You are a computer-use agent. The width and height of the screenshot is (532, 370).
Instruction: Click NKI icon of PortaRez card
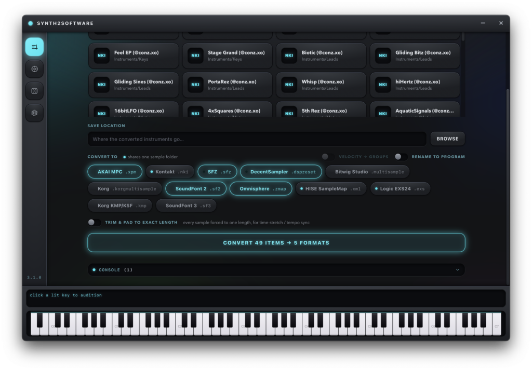pyautogui.click(x=195, y=85)
